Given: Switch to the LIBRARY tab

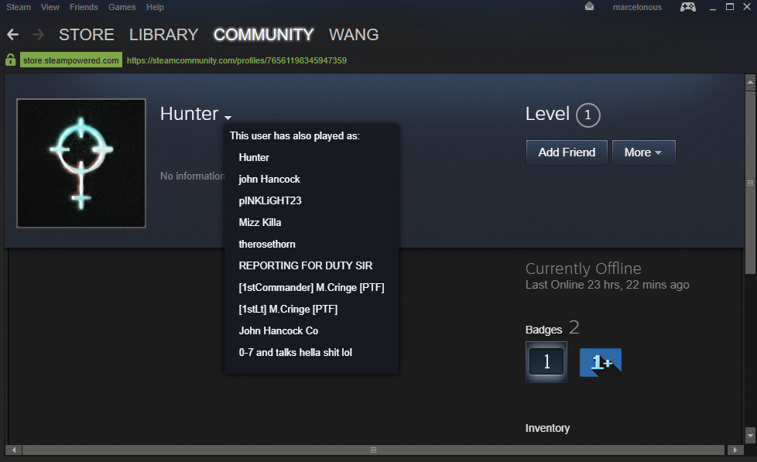Looking at the screenshot, I should pyautogui.click(x=163, y=35).
